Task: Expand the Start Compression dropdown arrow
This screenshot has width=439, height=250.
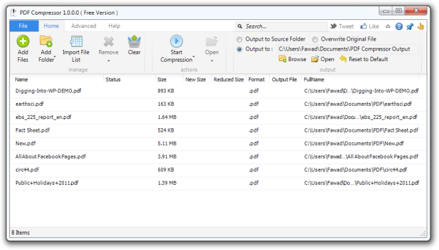Action: (x=194, y=57)
